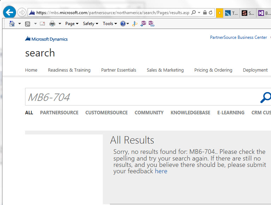The width and height of the screenshot is (271, 205).
Task: Open Readiness & Training menu item
Action: coord(69,70)
